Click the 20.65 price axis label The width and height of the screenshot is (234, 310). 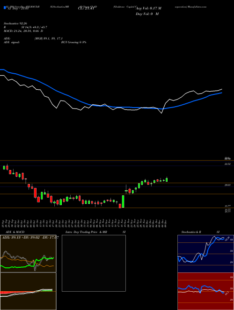click(227, 185)
